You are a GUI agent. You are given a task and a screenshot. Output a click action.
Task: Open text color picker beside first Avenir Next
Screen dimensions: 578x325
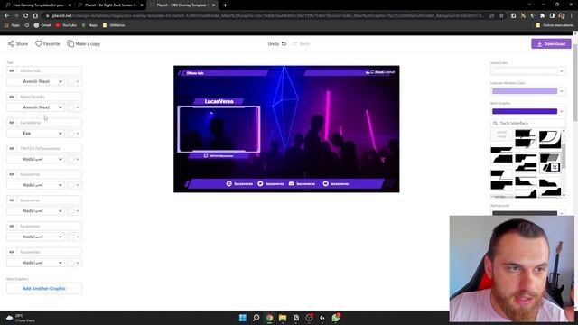pos(74,81)
